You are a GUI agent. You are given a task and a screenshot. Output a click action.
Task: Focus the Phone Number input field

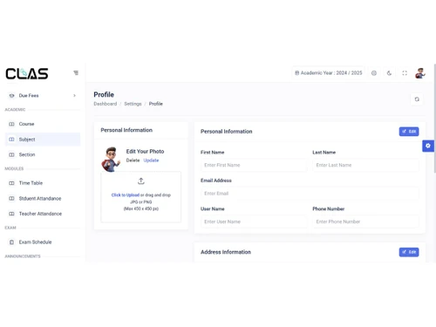(x=365, y=221)
